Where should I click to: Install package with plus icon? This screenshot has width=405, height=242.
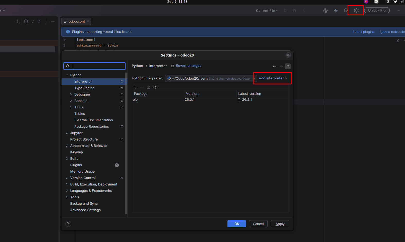[135, 87]
